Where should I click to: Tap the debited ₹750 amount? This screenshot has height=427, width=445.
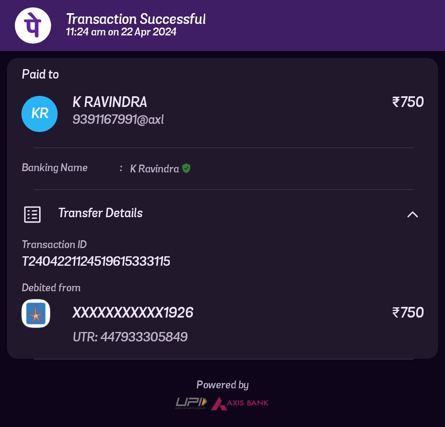click(408, 313)
